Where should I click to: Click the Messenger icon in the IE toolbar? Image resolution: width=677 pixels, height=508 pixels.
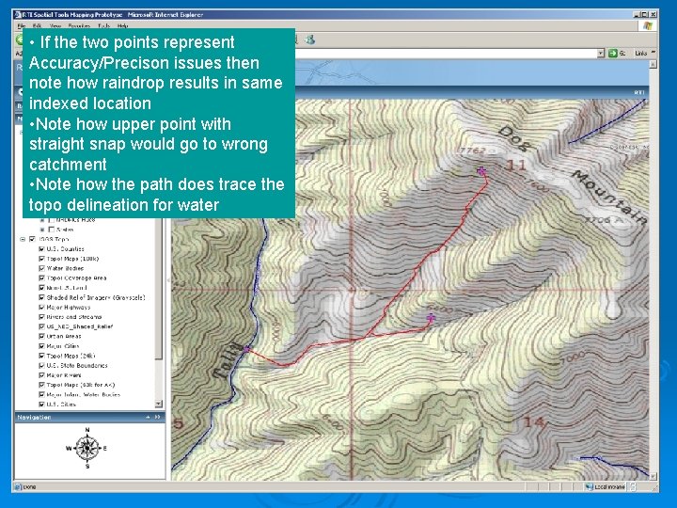coord(309,40)
